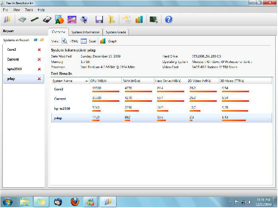This screenshot has width=278, height=208.
Task: Select Current in Systems in Report list
Action: pyautogui.click(x=23, y=59)
